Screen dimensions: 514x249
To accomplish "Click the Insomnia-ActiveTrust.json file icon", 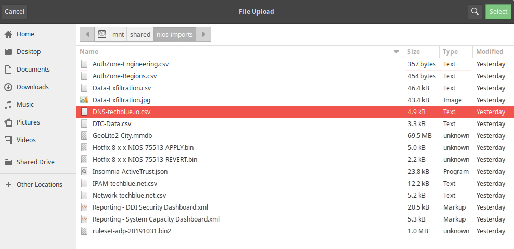I will (x=84, y=171).
